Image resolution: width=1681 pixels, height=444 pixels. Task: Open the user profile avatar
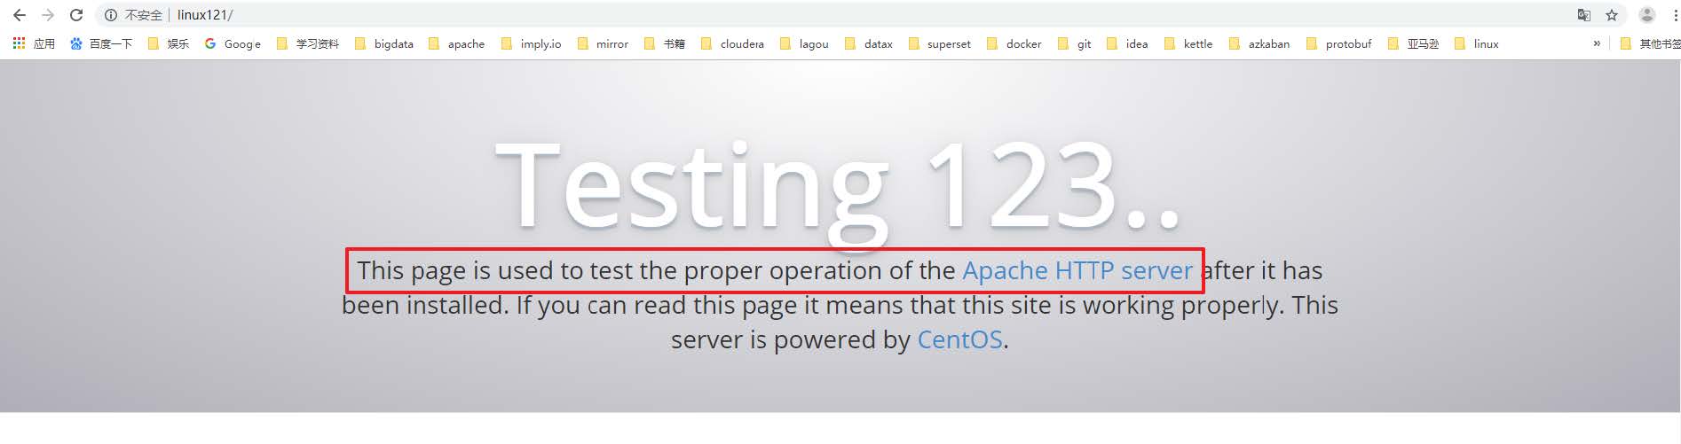click(1647, 15)
